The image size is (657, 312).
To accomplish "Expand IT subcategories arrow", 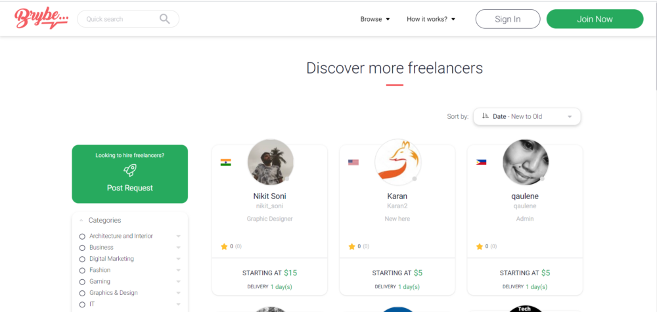I will tap(179, 304).
